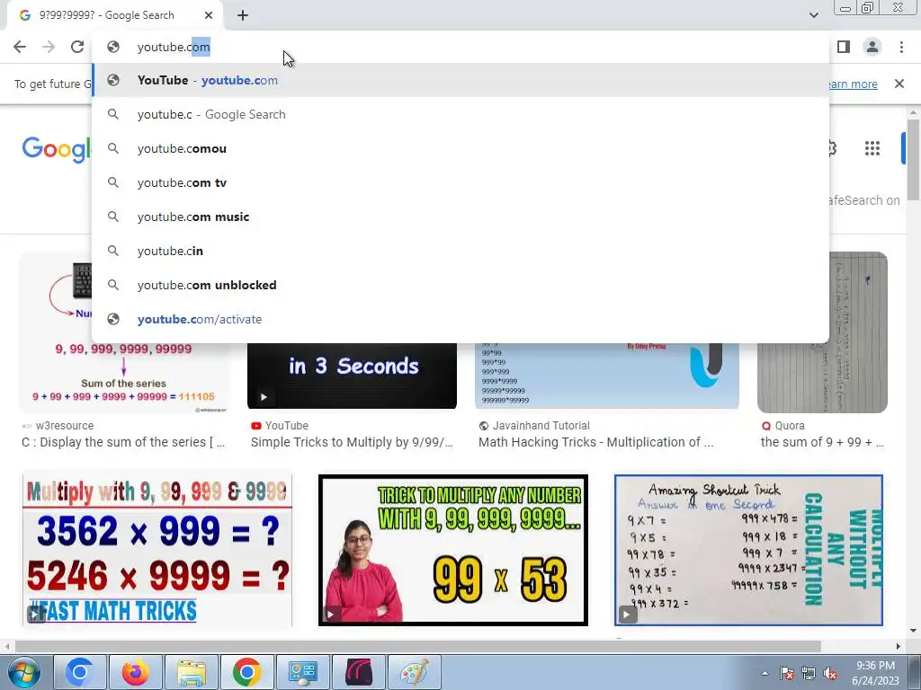Open the Chrome profile avatar
921x690 pixels.
tap(872, 47)
